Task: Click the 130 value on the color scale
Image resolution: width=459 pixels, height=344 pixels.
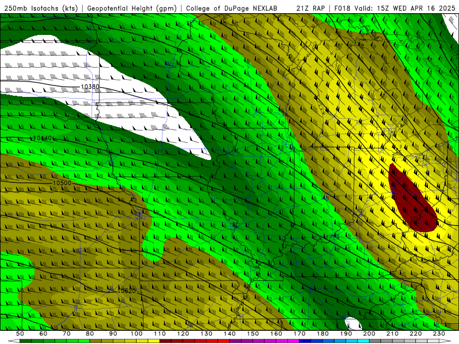Action: (206, 334)
